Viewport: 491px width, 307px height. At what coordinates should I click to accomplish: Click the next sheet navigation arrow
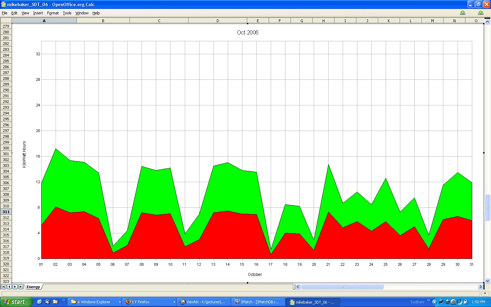pyautogui.click(x=15, y=287)
